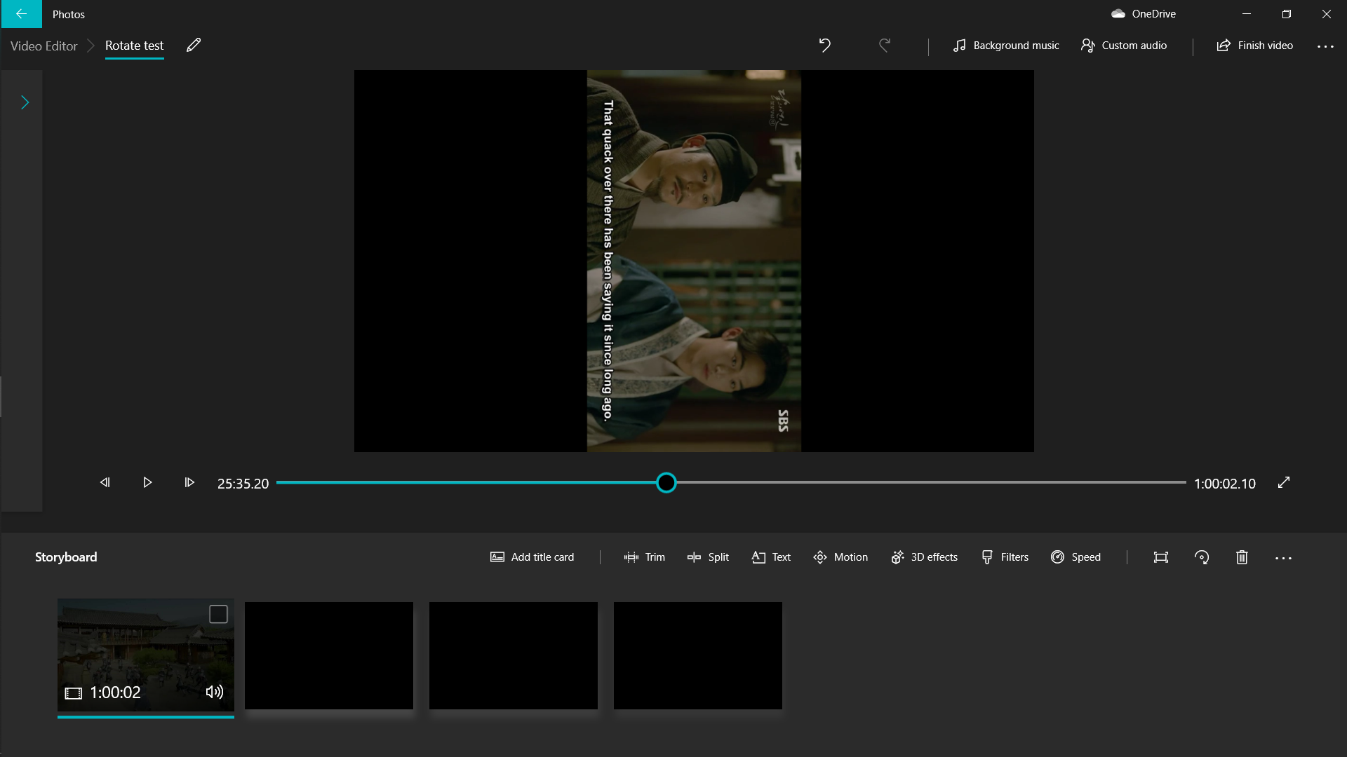Apply Motion to the selected clip

pyautogui.click(x=840, y=557)
